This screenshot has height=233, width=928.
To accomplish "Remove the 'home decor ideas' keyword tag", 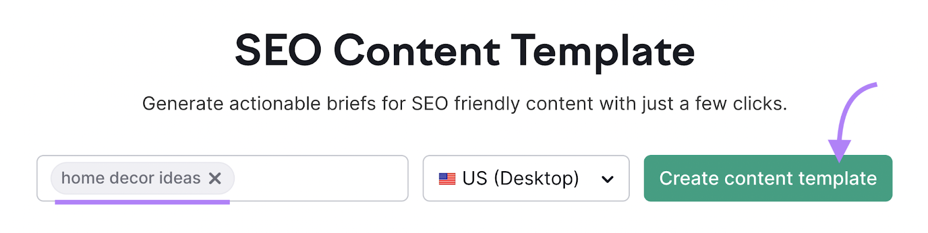I will 215,178.
